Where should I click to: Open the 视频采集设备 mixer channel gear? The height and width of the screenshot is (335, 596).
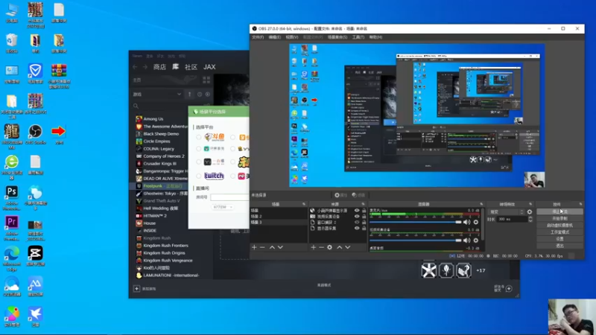click(x=476, y=240)
